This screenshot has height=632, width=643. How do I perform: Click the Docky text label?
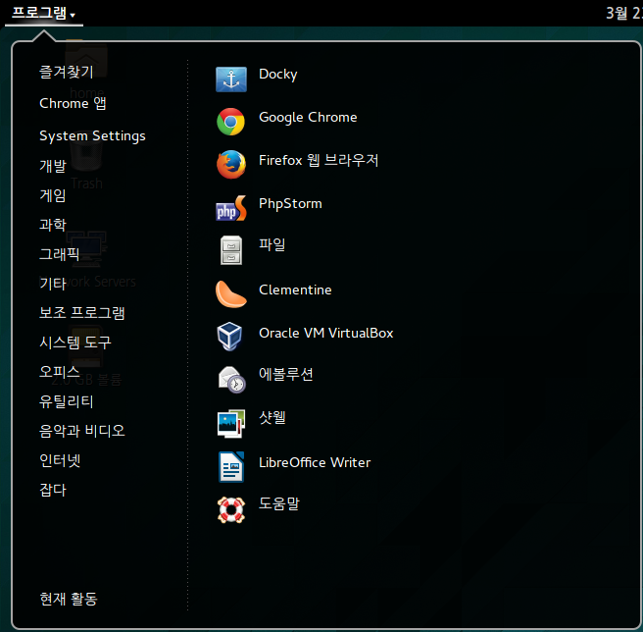coord(278,75)
